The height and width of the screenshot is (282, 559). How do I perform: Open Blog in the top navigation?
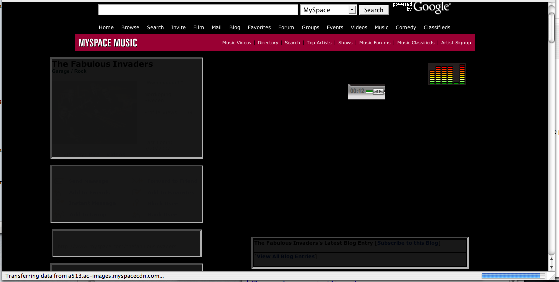(x=235, y=27)
